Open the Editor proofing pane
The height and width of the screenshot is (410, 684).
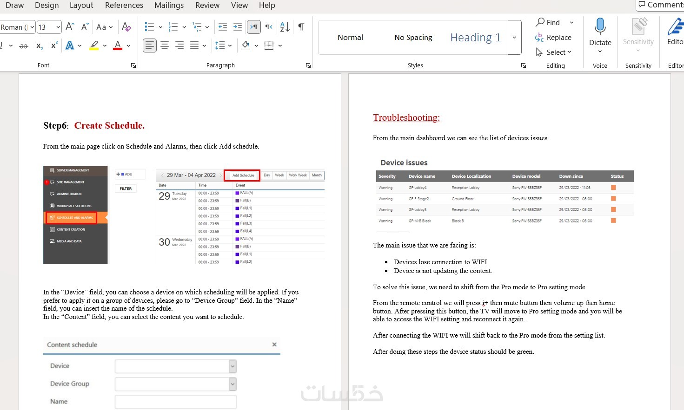675,32
